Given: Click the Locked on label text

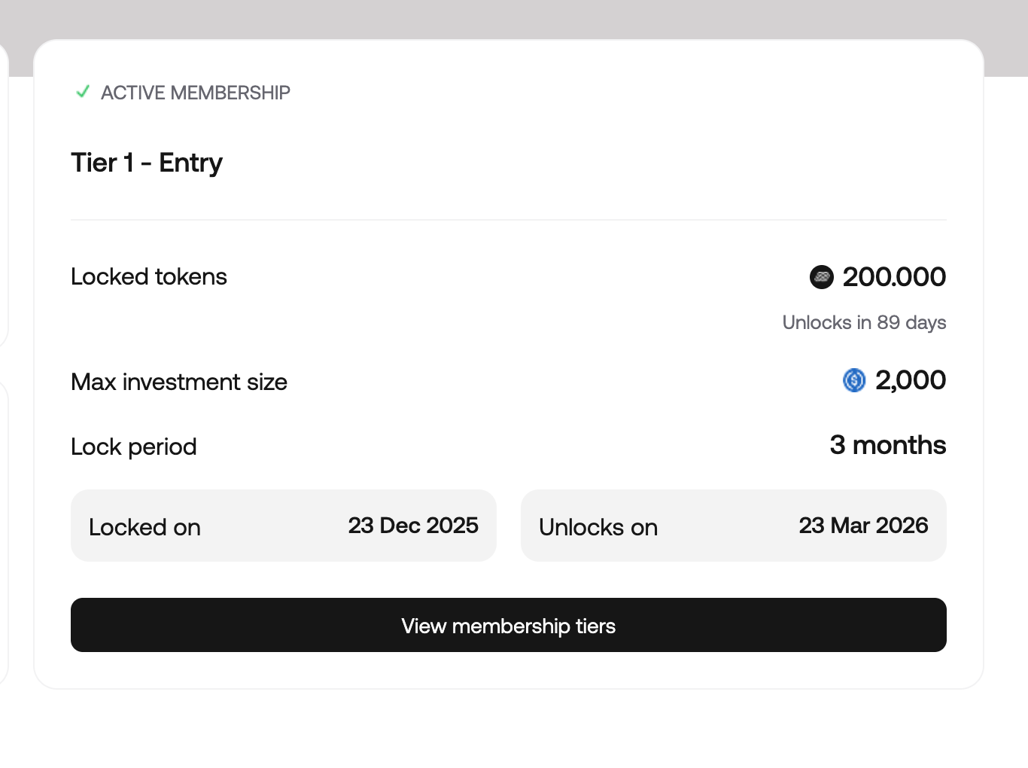Looking at the screenshot, I should click(x=144, y=527).
